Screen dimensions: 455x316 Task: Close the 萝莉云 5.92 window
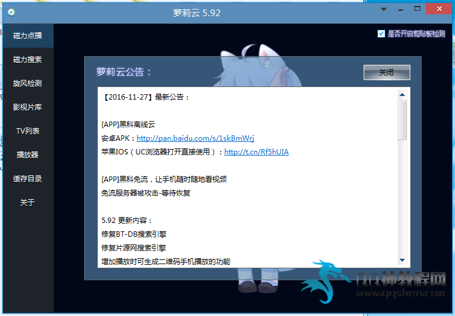click(x=439, y=9)
